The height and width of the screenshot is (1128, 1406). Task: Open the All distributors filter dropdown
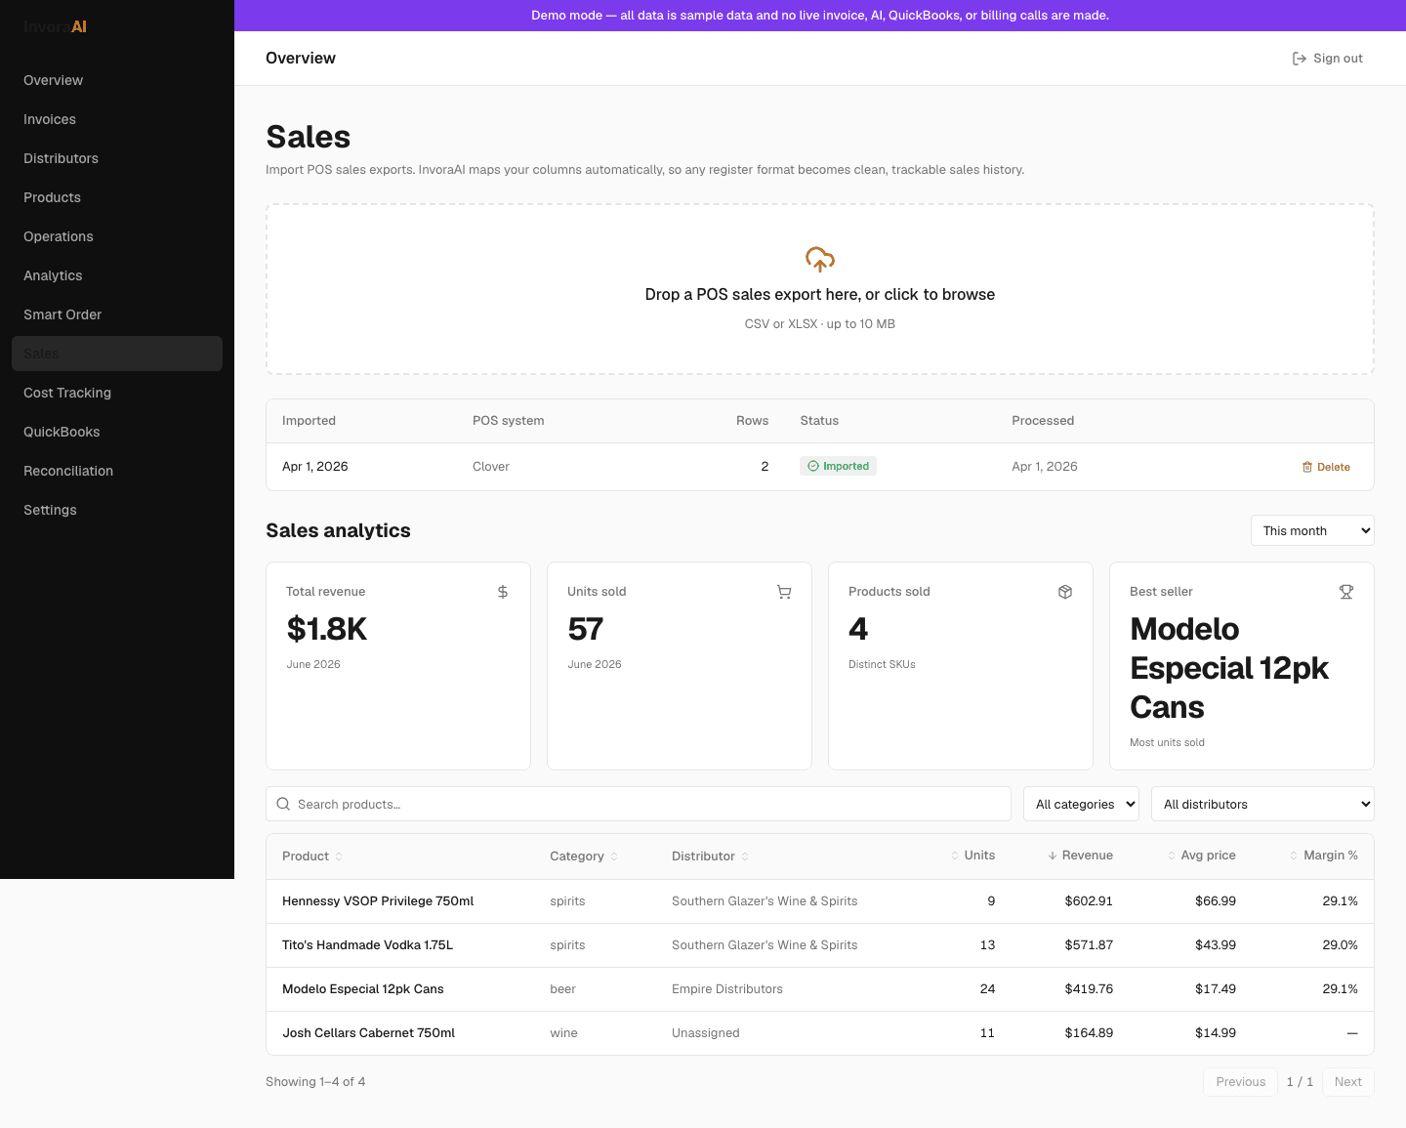click(1262, 804)
